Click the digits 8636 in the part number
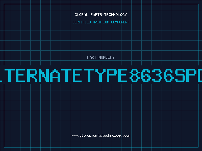 coord(151,75)
